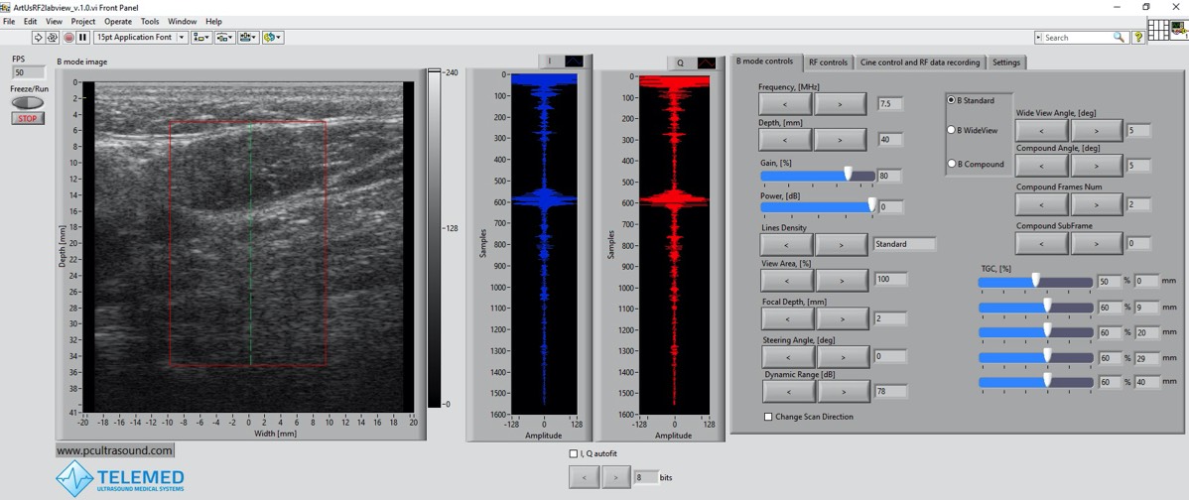Screen dimensions: 1189x500
Task: Click the yellow question mark help icon
Action: click(x=1138, y=37)
